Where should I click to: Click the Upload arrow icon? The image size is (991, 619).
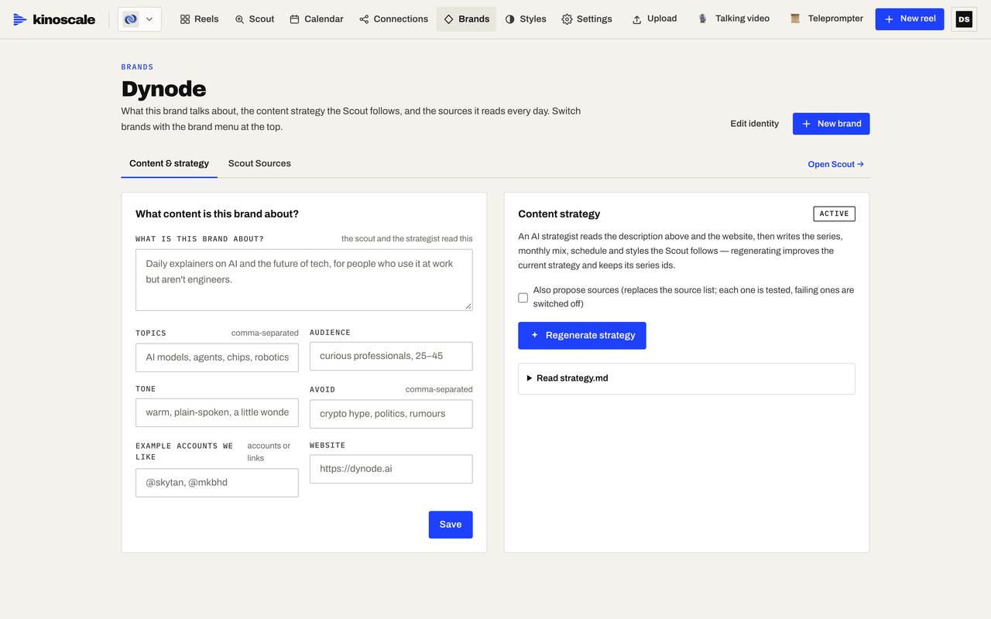(x=636, y=19)
